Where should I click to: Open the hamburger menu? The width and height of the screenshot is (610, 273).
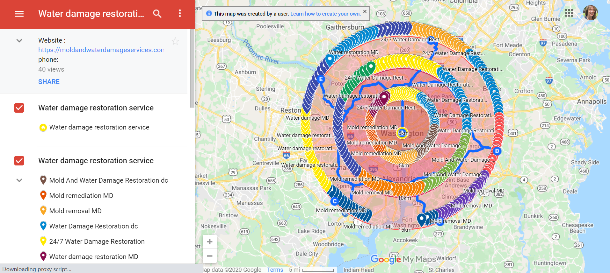[19, 14]
